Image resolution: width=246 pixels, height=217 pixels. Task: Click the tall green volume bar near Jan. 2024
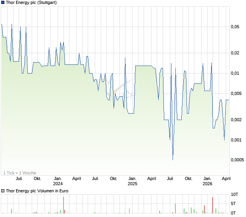click(x=63, y=205)
